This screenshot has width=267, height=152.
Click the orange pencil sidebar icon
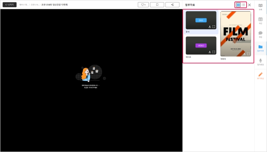[x=260, y=75]
